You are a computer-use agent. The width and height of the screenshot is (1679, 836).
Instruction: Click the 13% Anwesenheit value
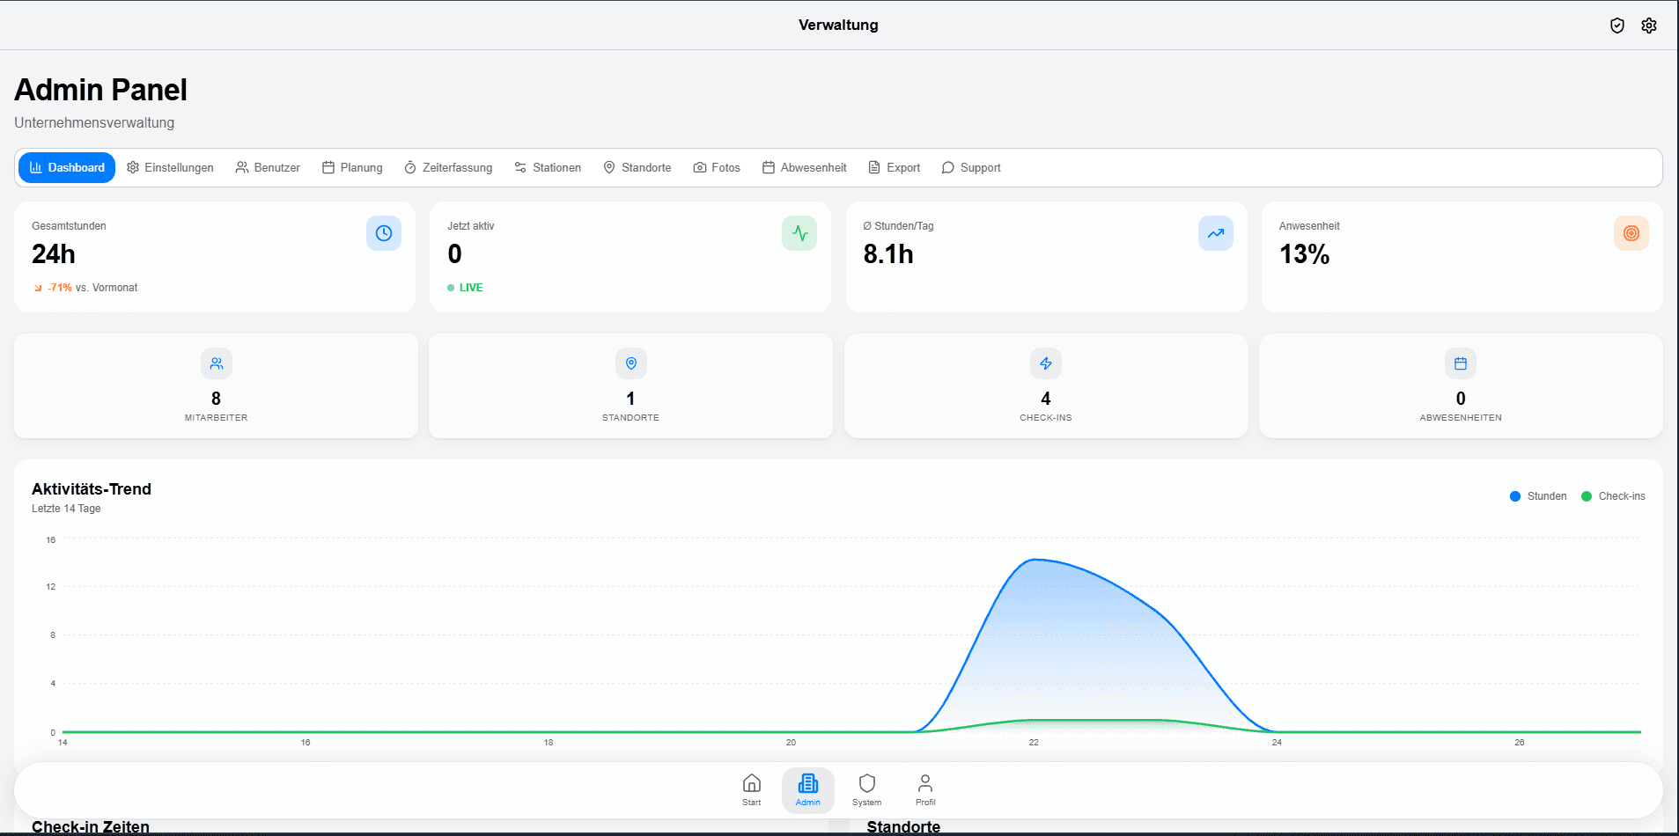[1304, 254]
